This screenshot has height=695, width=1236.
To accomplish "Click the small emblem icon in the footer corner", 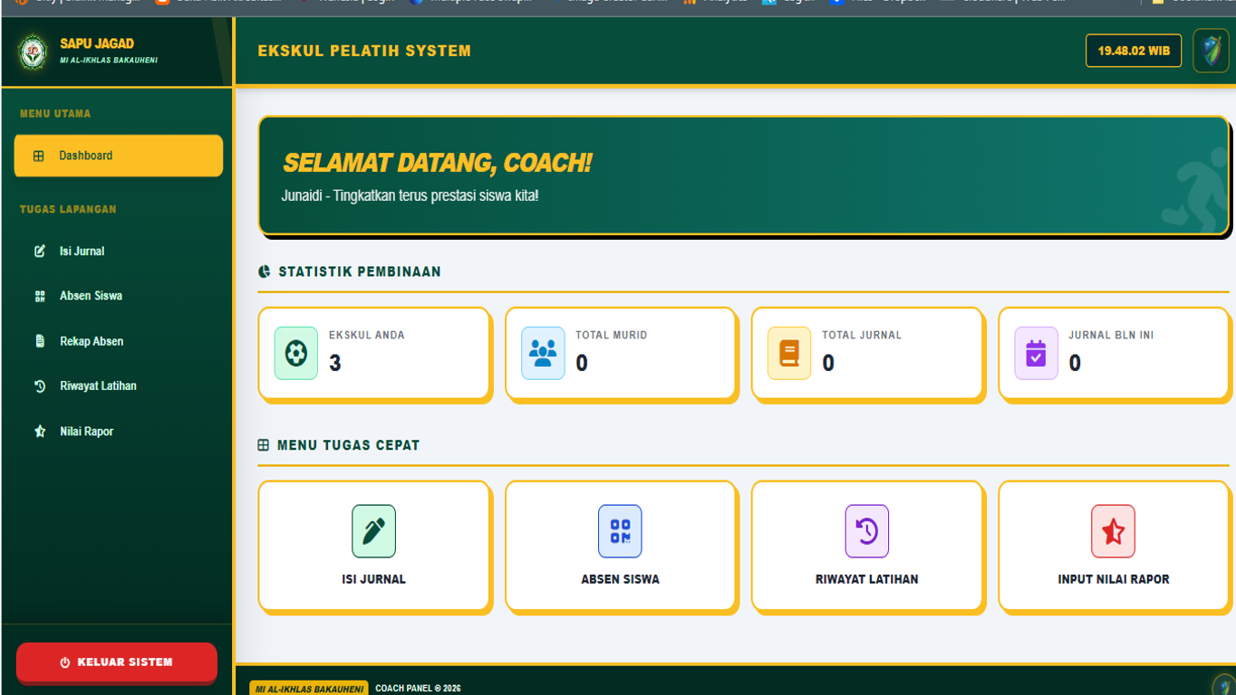I will coord(1223,685).
